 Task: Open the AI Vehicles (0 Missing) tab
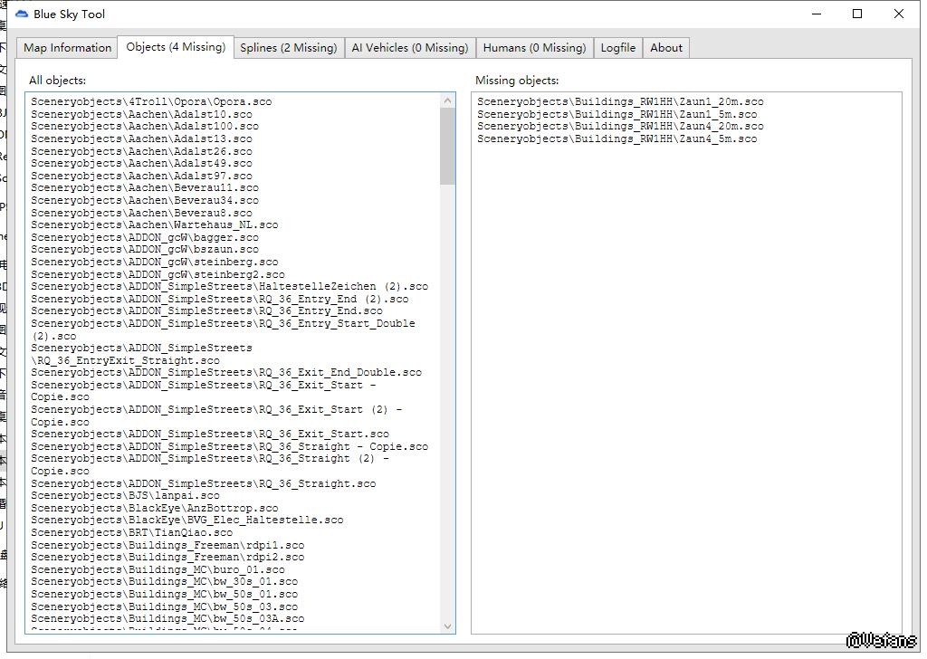[x=409, y=48]
